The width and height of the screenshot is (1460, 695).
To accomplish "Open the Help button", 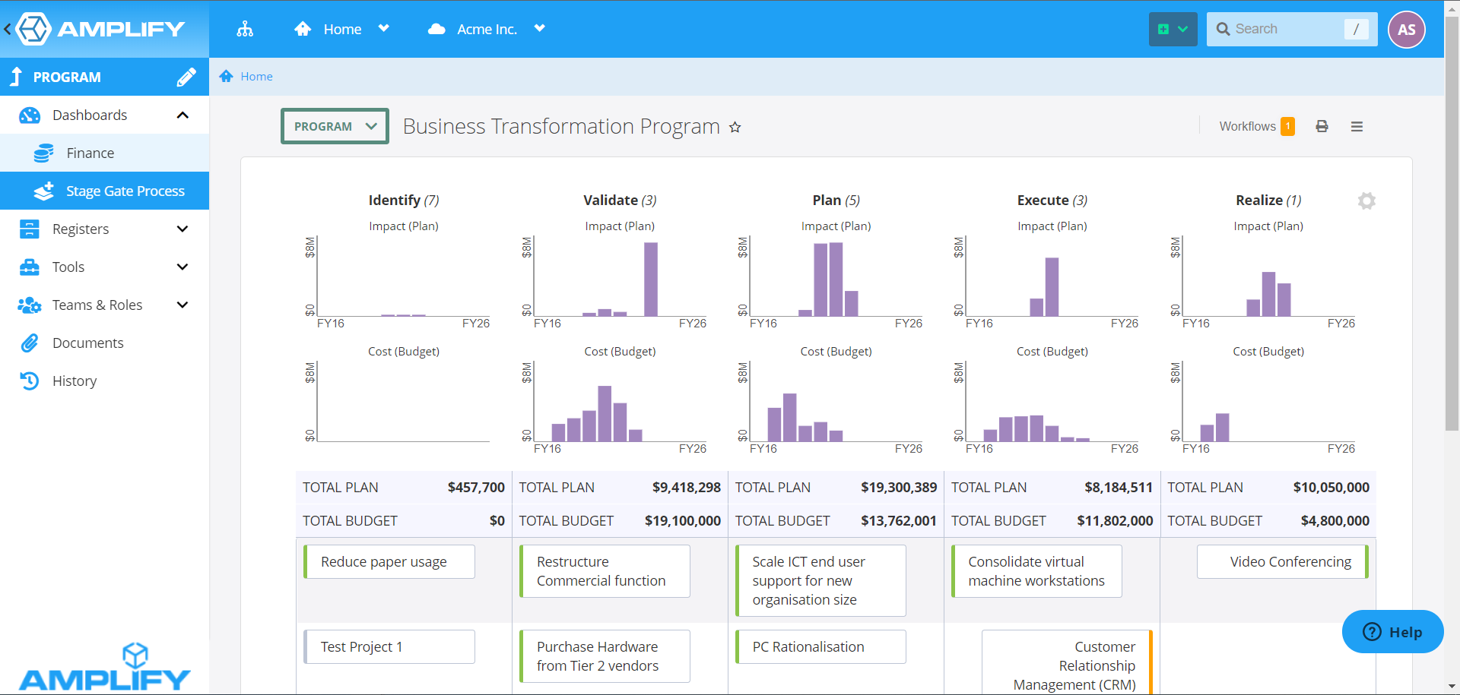I will pos(1392,632).
